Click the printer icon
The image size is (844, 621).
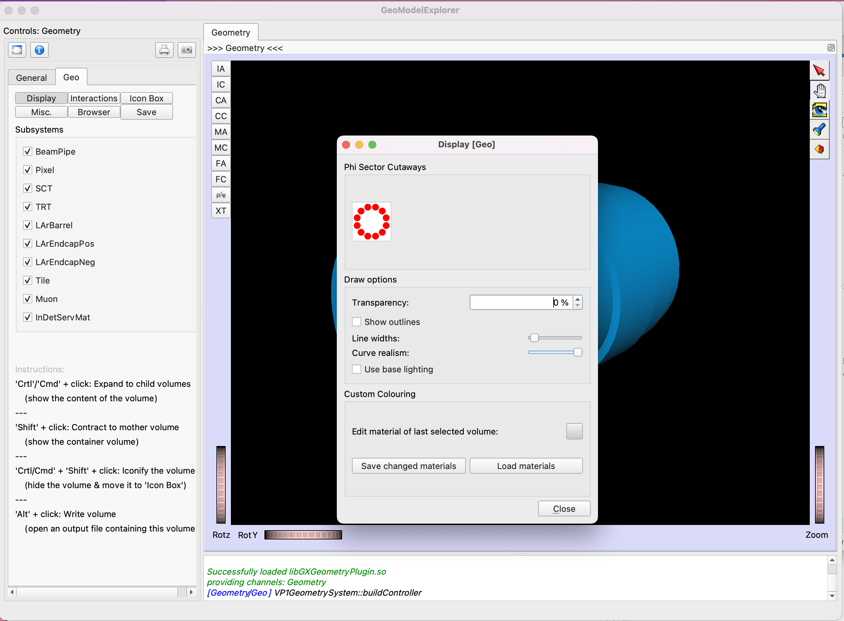click(164, 50)
